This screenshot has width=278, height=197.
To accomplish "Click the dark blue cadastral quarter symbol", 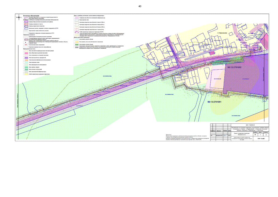I will [x=26, y=26].
